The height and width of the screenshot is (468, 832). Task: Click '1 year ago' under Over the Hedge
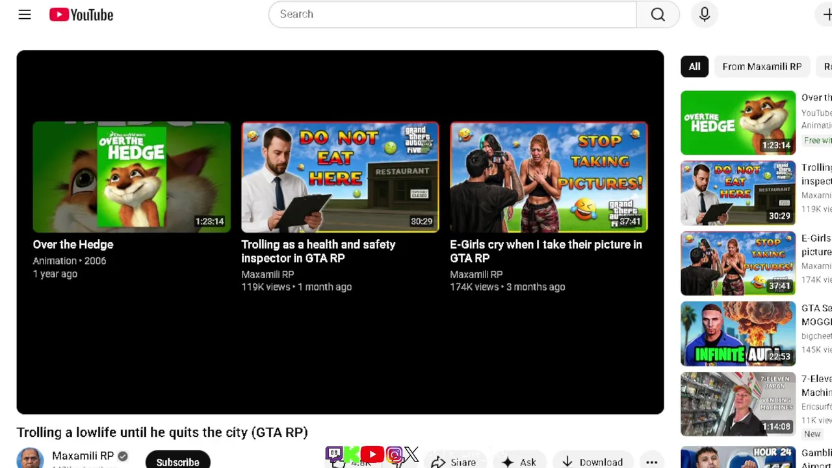[55, 274]
